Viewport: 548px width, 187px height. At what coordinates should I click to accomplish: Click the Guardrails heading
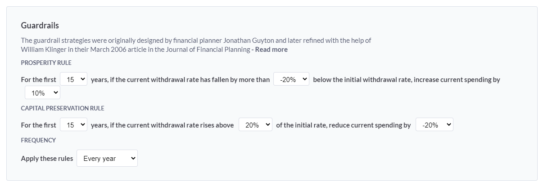coord(40,26)
